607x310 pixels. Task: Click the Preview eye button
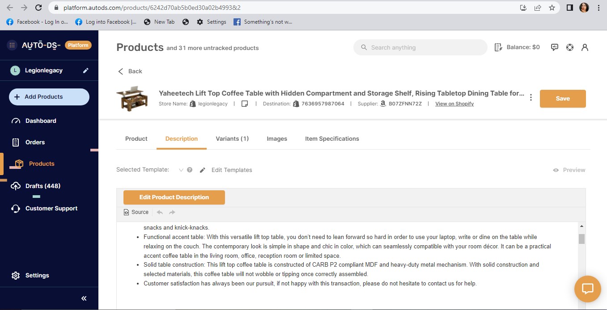[569, 170]
